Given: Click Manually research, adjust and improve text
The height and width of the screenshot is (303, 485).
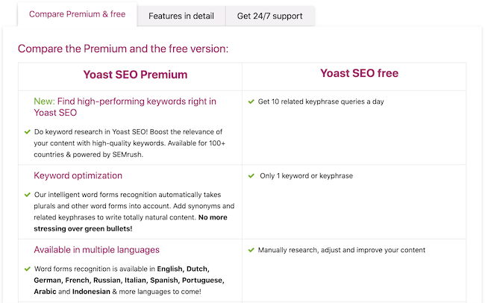Looking at the screenshot, I should click(342, 250).
